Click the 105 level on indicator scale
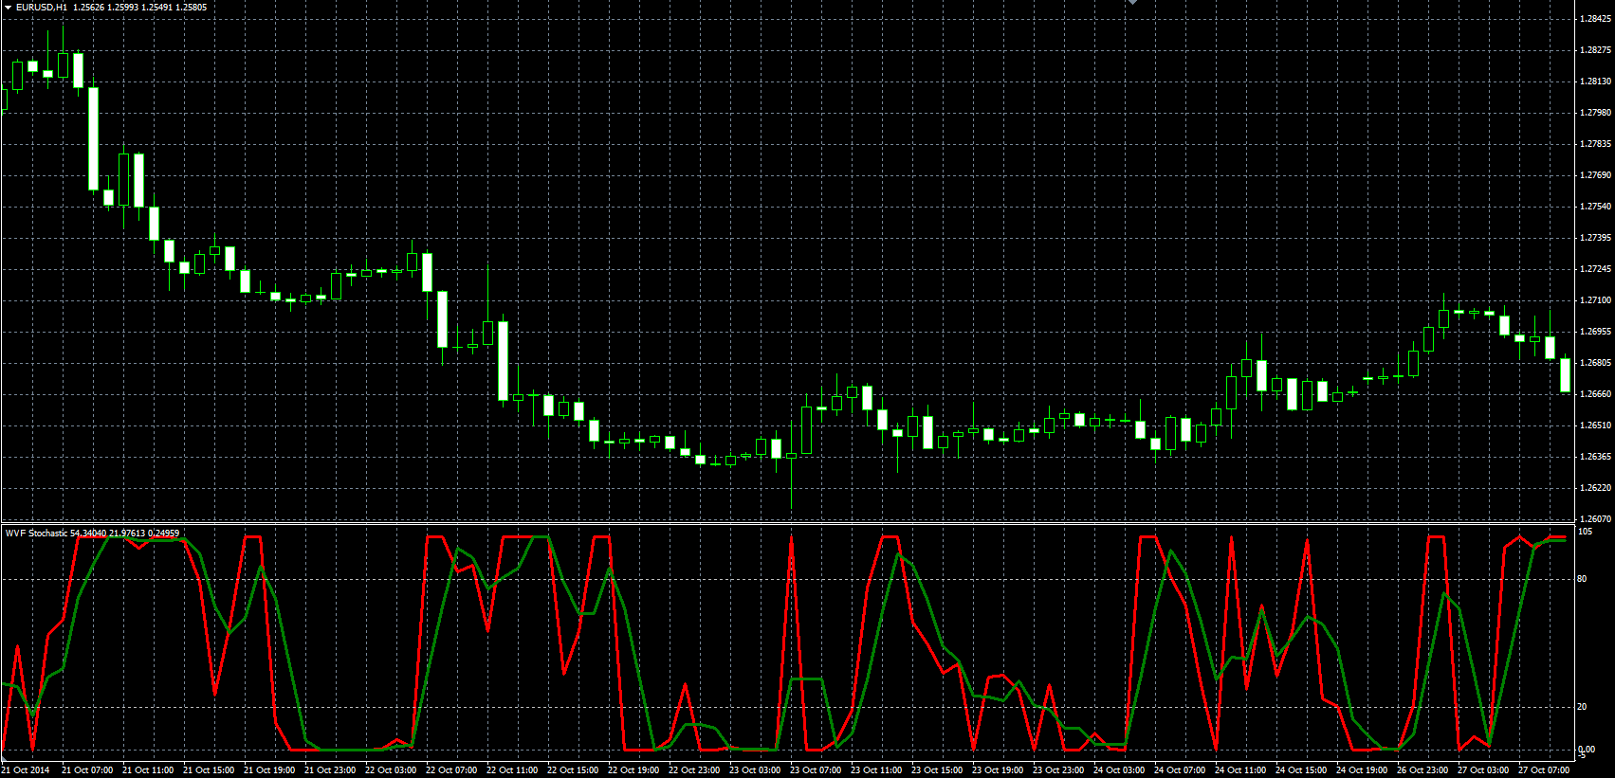 click(1585, 532)
